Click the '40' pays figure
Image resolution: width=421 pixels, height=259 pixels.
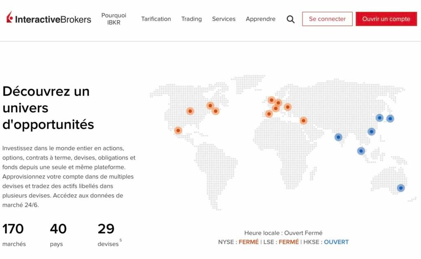[x=58, y=229]
